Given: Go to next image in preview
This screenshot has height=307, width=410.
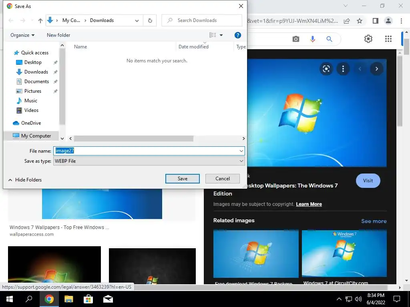Looking at the screenshot, I should coord(376,69).
